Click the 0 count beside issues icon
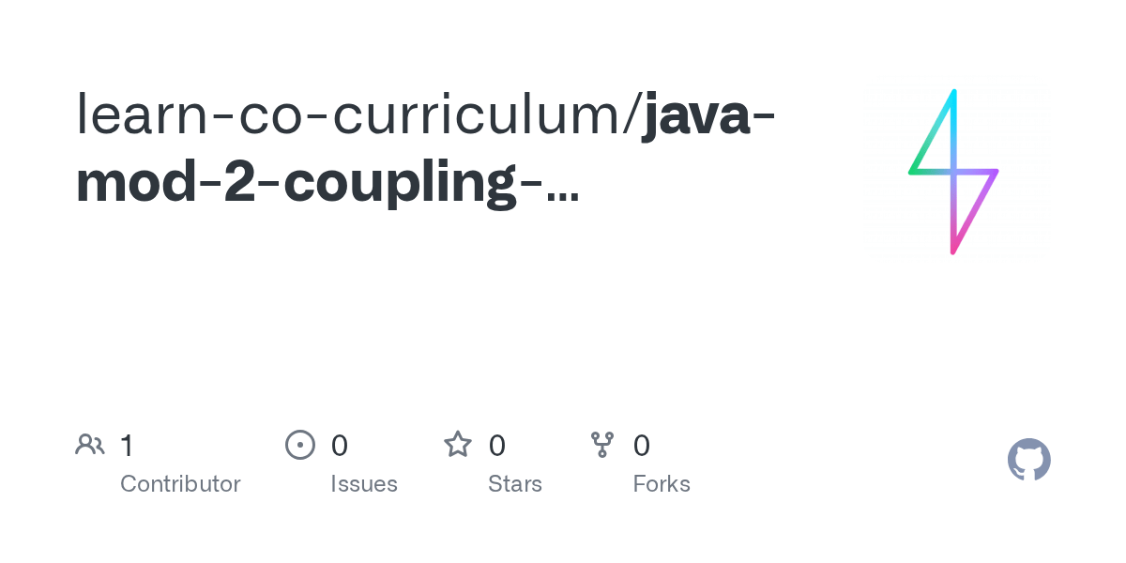The height and width of the screenshot is (563, 1126). (340, 446)
